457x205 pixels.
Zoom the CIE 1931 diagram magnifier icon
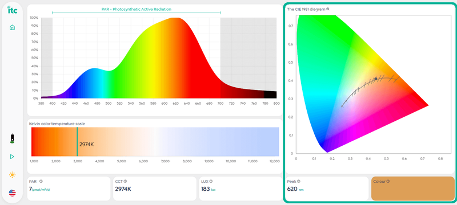[328, 9]
